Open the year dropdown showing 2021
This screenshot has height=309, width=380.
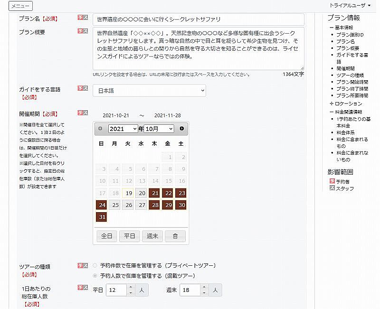click(x=123, y=129)
